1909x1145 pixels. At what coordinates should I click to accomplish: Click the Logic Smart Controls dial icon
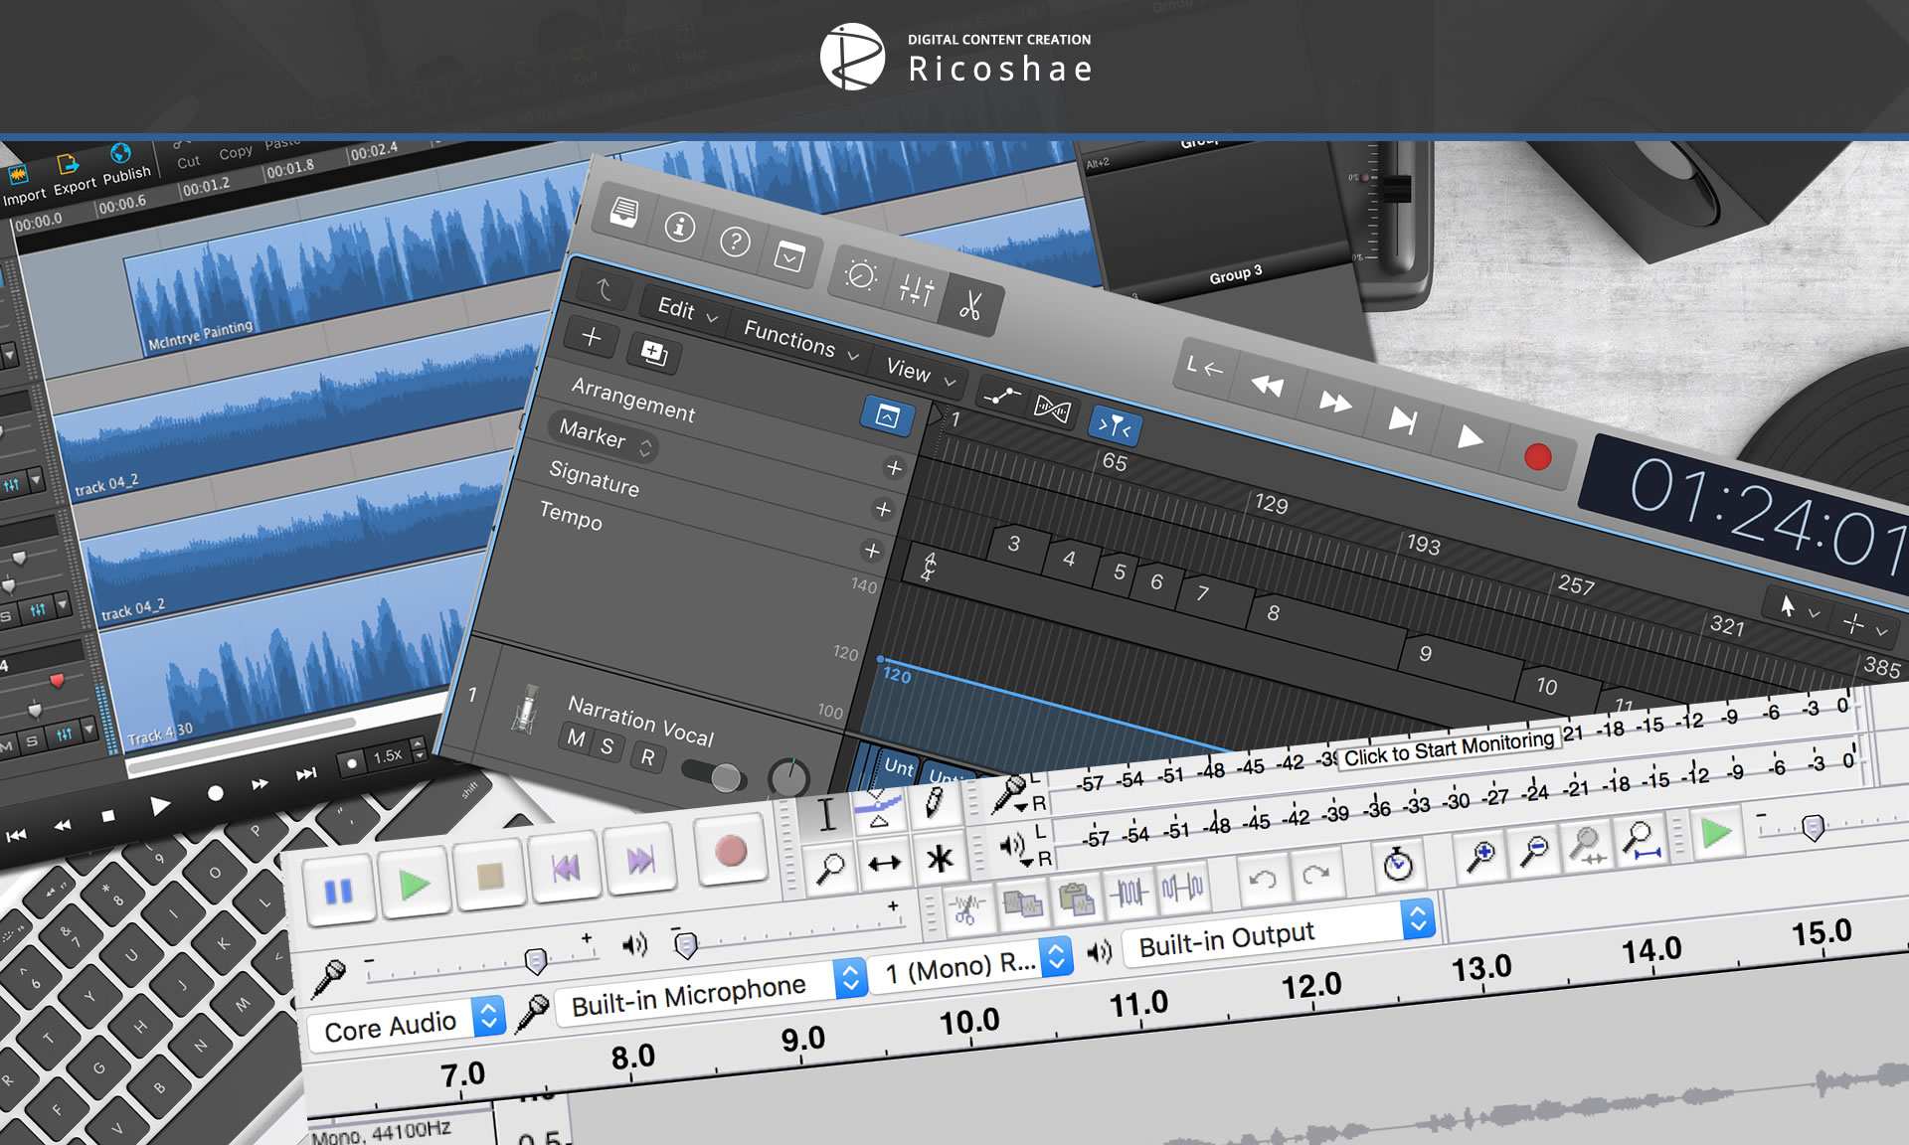coord(861,275)
